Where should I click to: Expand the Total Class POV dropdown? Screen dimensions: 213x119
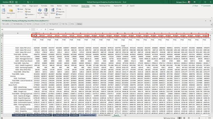pos(69,24)
